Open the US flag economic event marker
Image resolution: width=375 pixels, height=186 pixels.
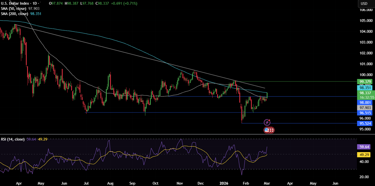pos(267,130)
